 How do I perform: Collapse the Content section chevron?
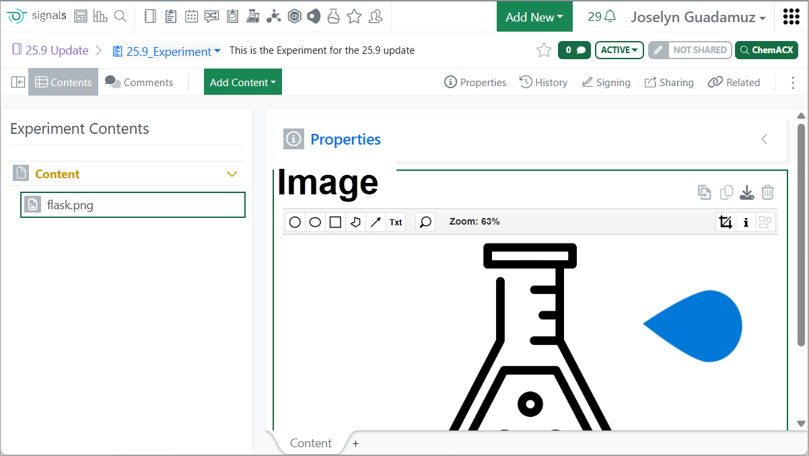(232, 174)
